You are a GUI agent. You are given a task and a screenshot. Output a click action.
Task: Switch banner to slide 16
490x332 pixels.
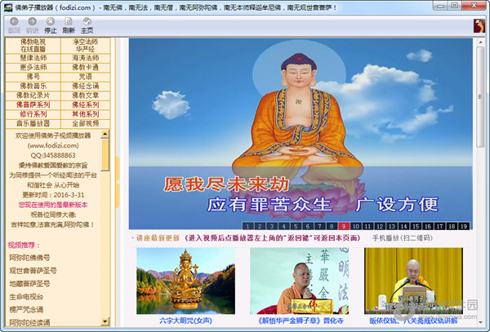point(428,226)
